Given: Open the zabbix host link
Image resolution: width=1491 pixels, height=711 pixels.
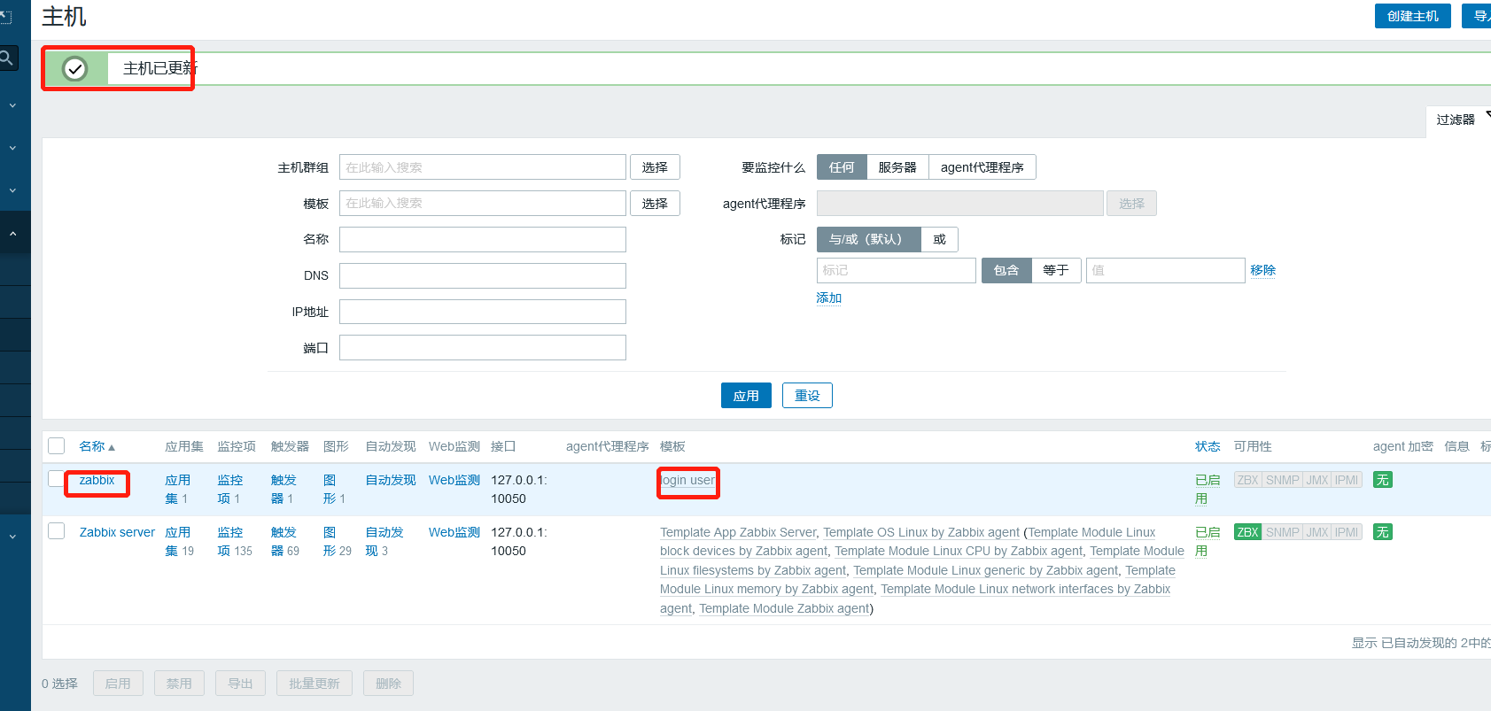Looking at the screenshot, I should click(97, 480).
